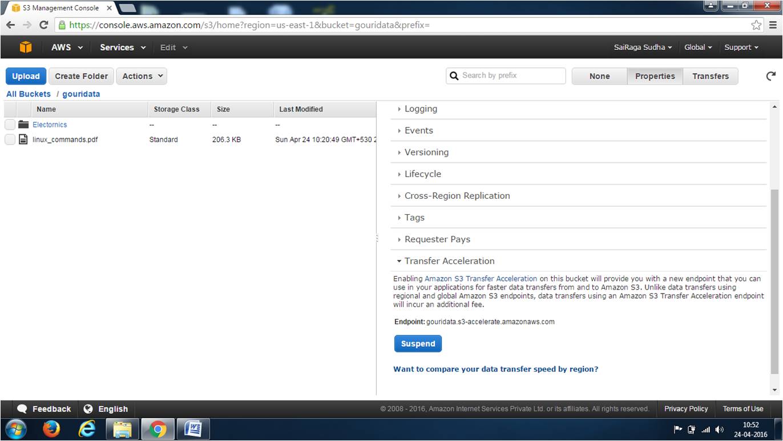This screenshot has height=441, width=783.
Task: Open the Support dropdown
Action: [741, 47]
